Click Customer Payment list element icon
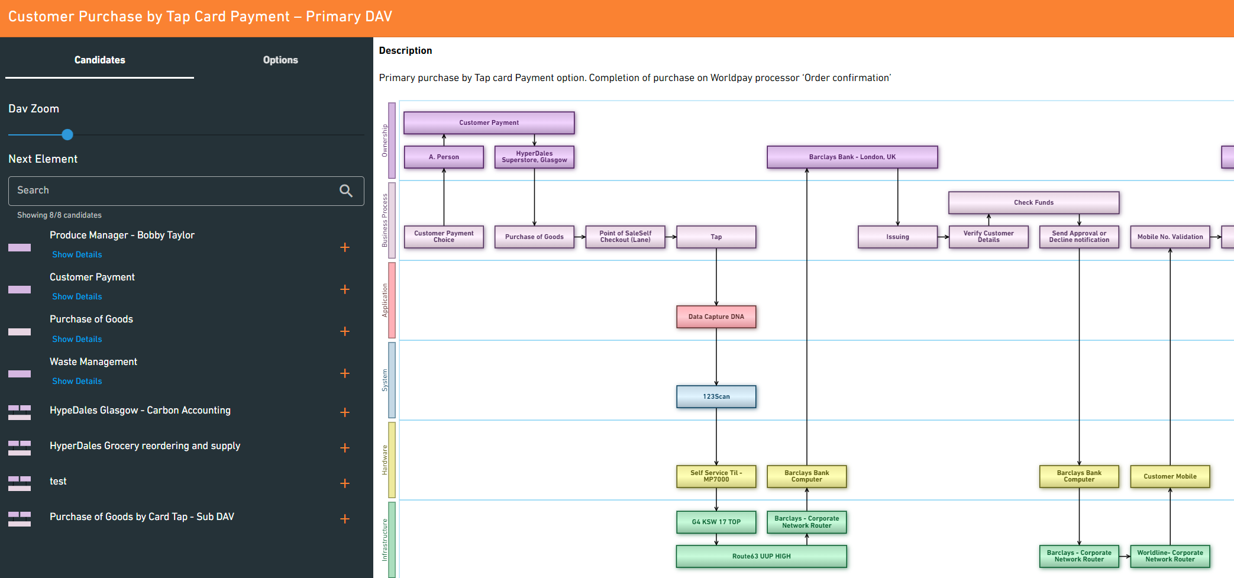Viewport: 1234px width, 578px height. coord(20,289)
